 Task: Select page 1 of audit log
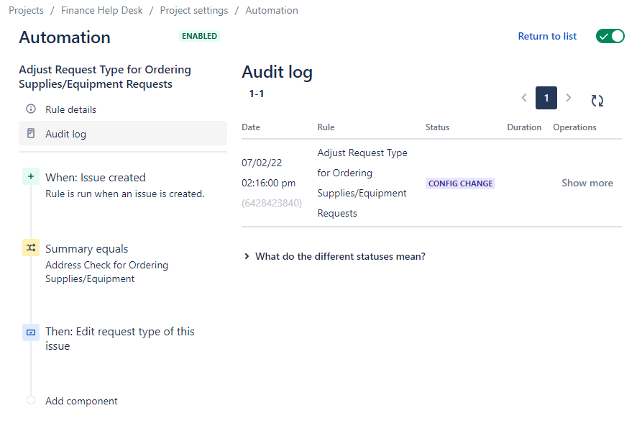click(546, 98)
